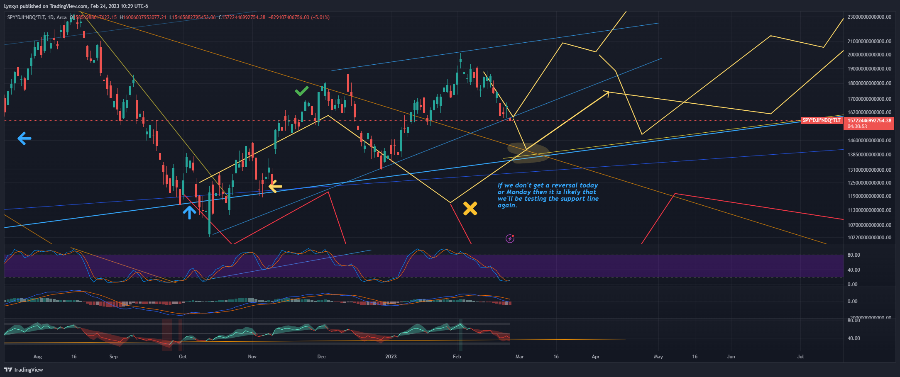Click price axis label 10700000000000.00
This screenshot has height=377, width=900.
pos(869,225)
